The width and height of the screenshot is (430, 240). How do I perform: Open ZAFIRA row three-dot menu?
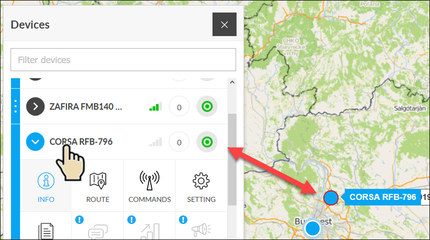(x=16, y=106)
